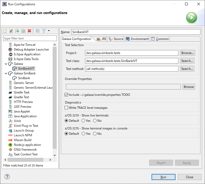Select the SimBankIVT configuration
Screen dimensions: 205x184
(24, 69)
